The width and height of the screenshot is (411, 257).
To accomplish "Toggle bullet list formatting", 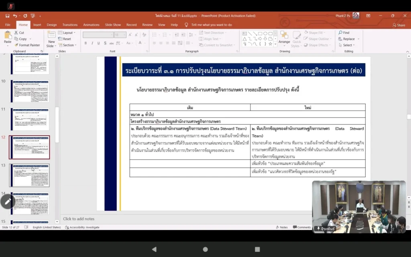I will tap(155, 35).
